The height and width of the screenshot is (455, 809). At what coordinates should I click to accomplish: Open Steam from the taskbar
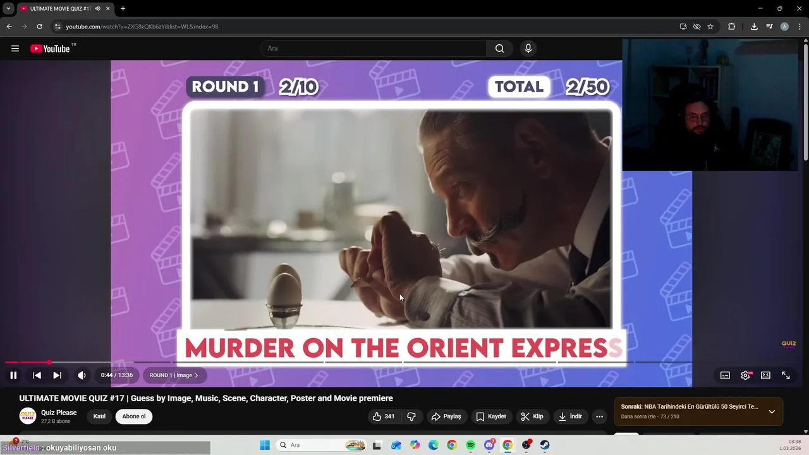coord(545,445)
